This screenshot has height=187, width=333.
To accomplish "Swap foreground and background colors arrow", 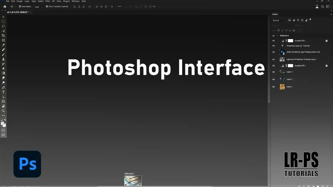I will 5,120.
